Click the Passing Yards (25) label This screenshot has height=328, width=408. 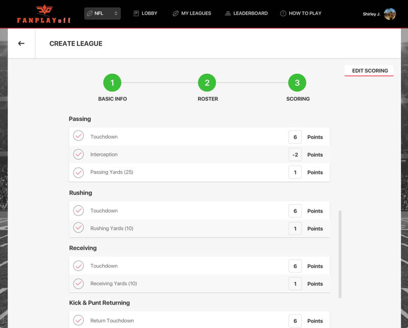(x=112, y=172)
